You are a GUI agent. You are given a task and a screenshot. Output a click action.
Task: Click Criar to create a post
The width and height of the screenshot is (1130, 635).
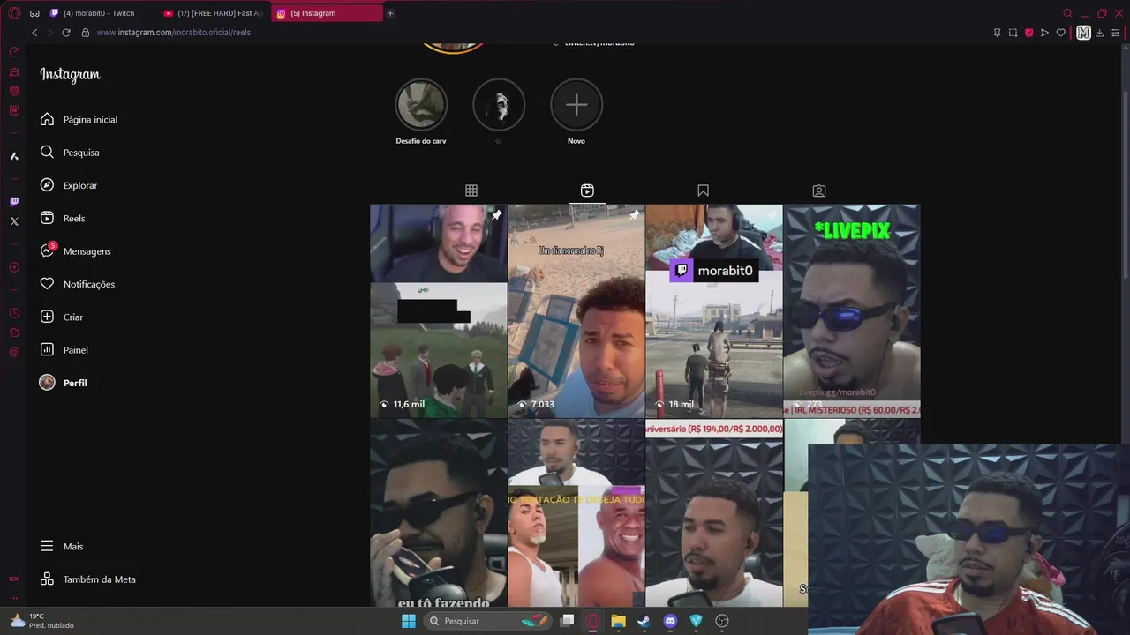click(61, 317)
